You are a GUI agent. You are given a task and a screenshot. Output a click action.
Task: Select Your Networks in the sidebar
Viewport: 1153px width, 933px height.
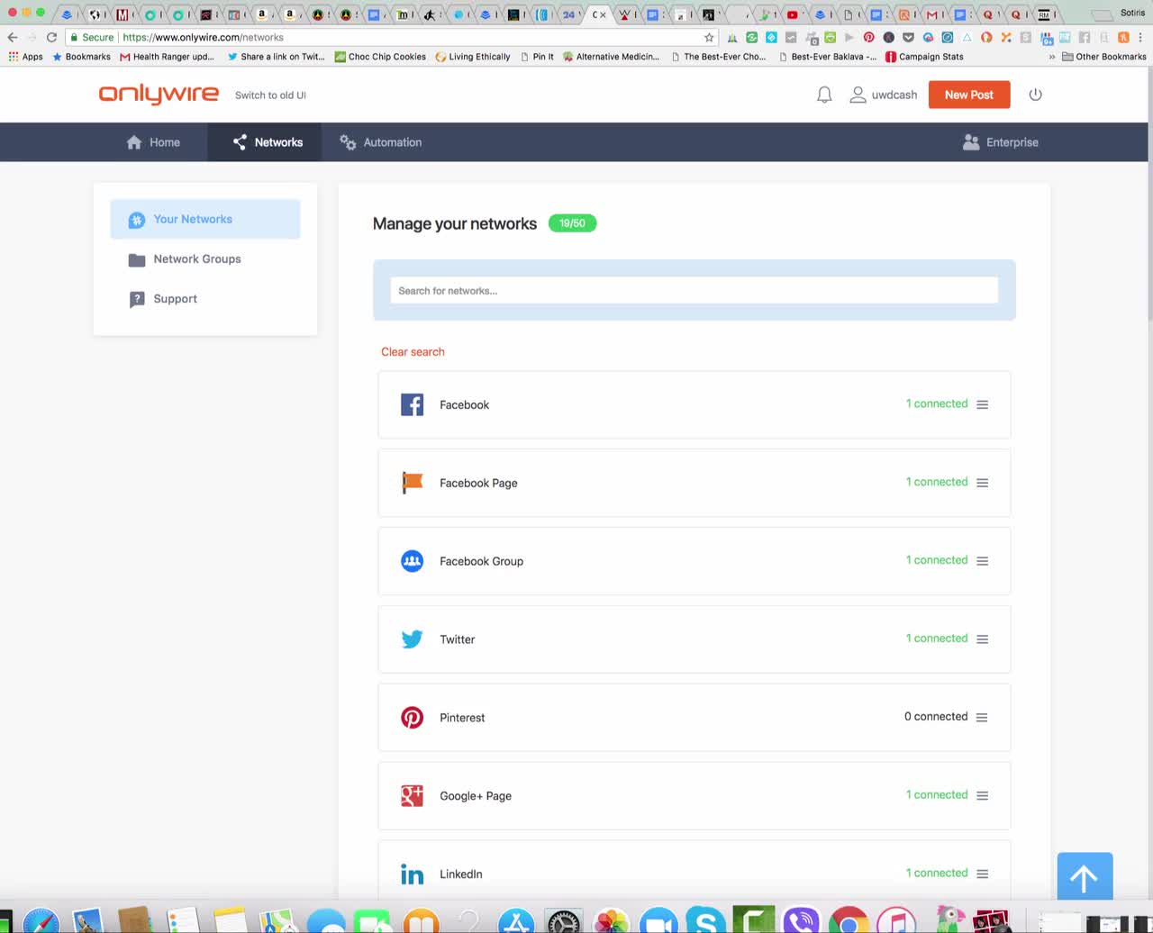pos(193,219)
